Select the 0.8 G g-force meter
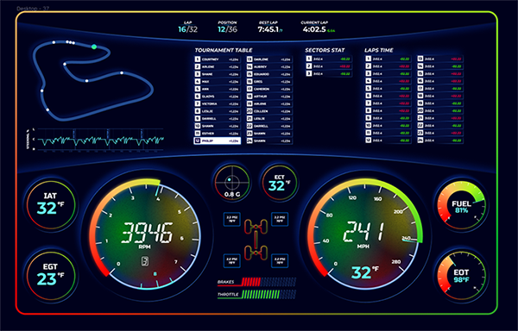The image size is (518, 331). 231,183
